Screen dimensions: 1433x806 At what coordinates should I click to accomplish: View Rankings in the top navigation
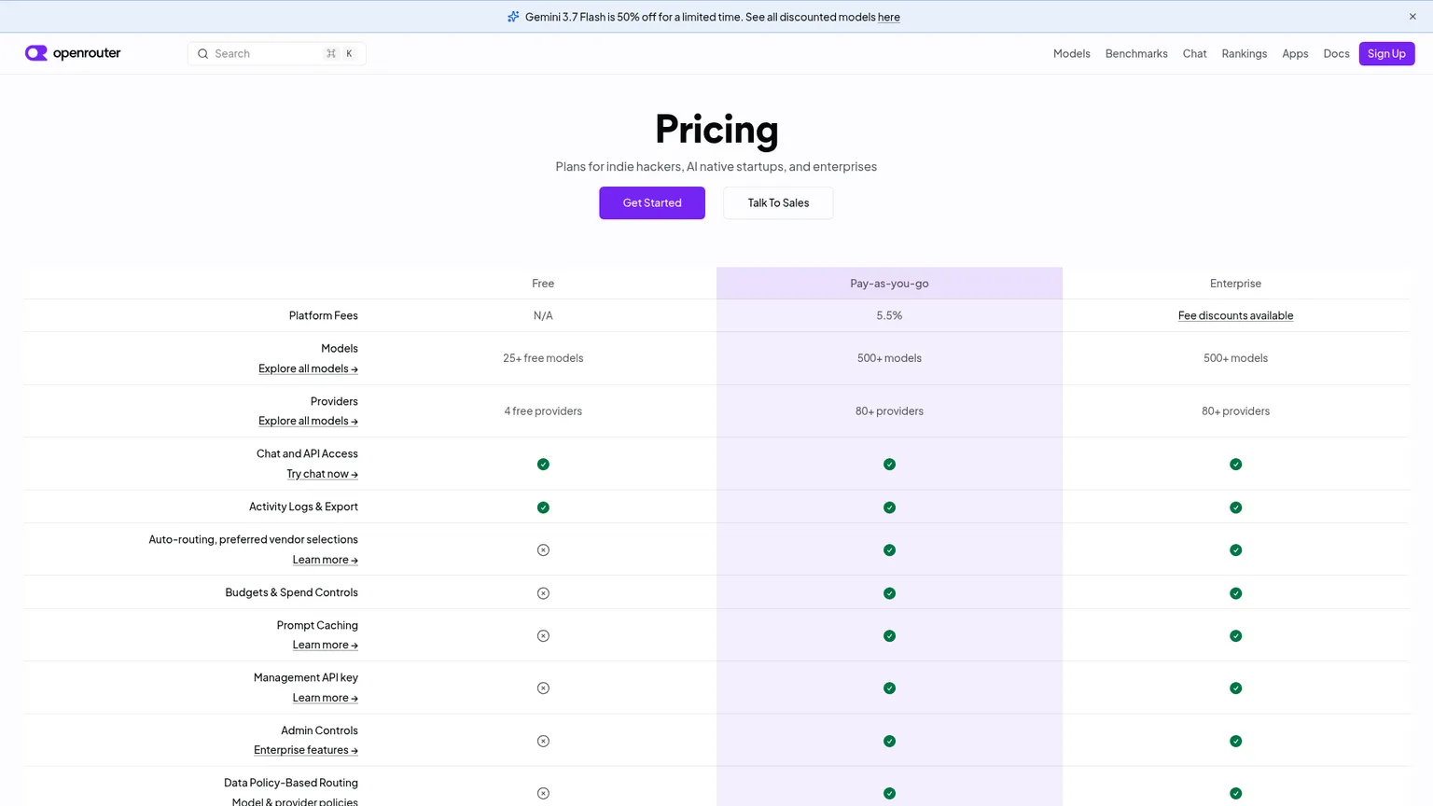(1245, 54)
